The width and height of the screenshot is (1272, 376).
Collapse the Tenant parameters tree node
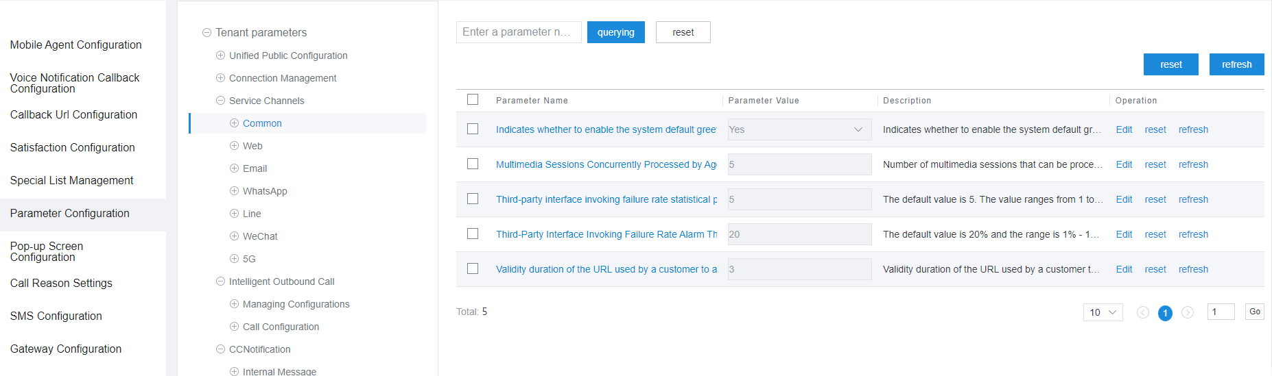207,33
